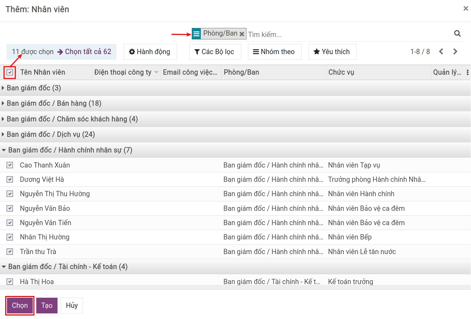Viewport: 471px width, 319px height.
Task: Open Nhóm theo group-by dropdown
Action: (x=274, y=52)
